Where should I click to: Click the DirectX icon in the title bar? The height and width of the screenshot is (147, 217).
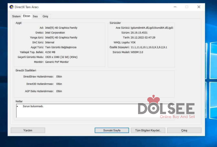coord(11,7)
